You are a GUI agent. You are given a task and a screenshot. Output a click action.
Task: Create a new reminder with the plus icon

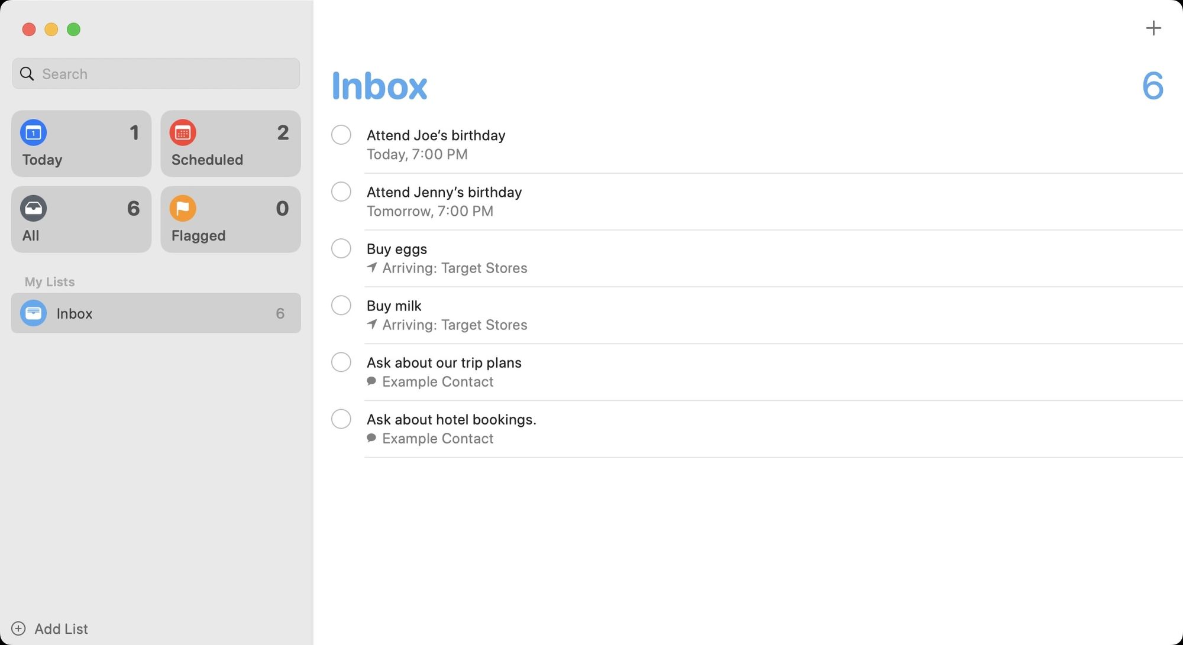pos(1153,27)
